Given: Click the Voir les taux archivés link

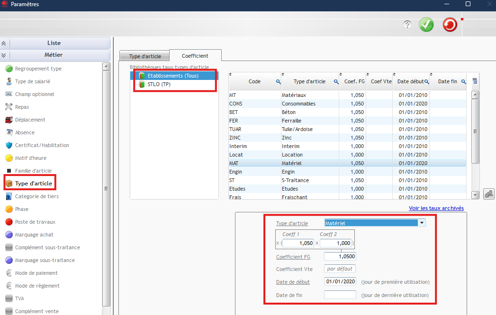Looking at the screenshot, I should 436,208.
